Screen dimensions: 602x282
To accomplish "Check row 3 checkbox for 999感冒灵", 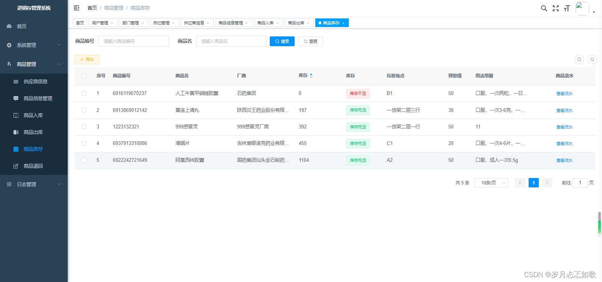I will pos(84,127).
